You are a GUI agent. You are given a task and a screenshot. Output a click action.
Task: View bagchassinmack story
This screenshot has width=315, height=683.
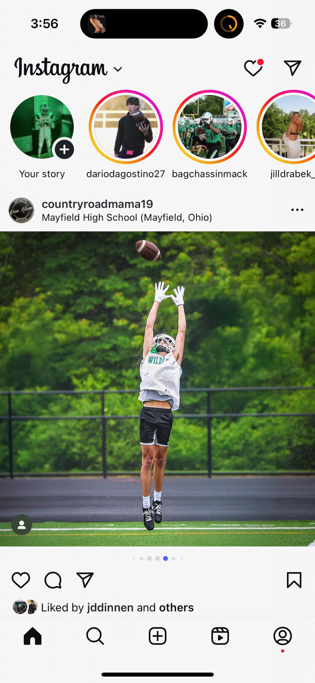click(x=210, y=127)
